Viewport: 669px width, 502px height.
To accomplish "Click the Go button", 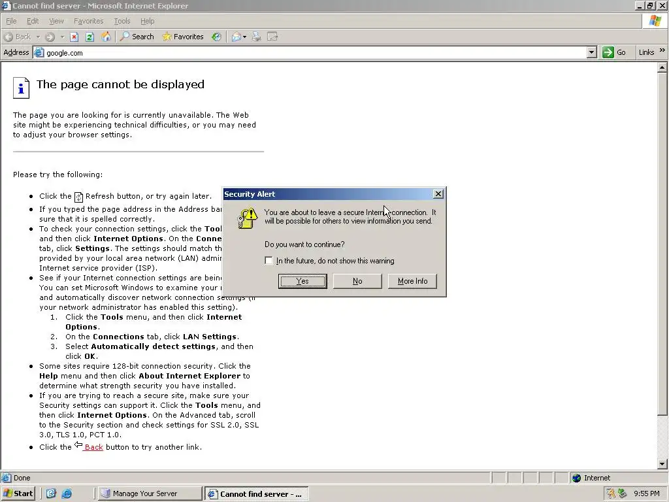I will pyautogui.click(x=614, y=52).
